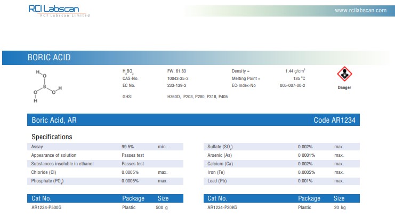This screenshot has height=224, width=395.
Task: Click the Danger signal word label
Action: [x=344, y=87]
